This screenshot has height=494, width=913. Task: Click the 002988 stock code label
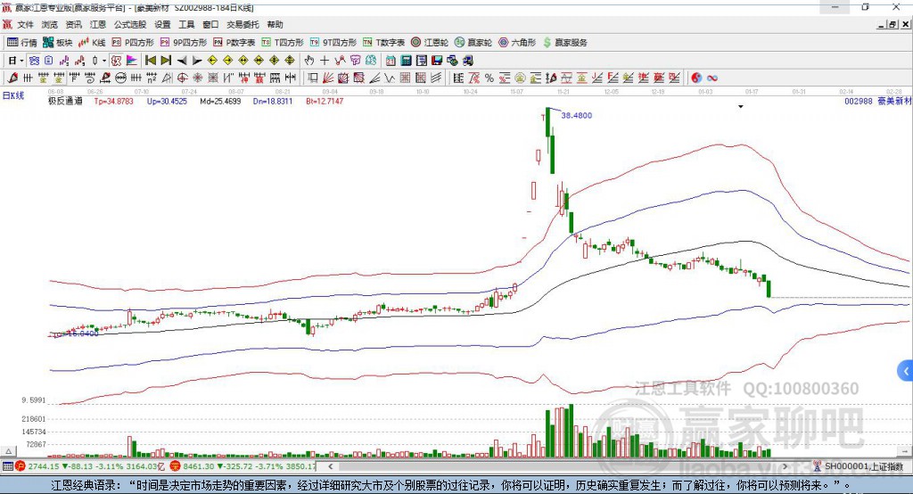click(x=859, y=101)
